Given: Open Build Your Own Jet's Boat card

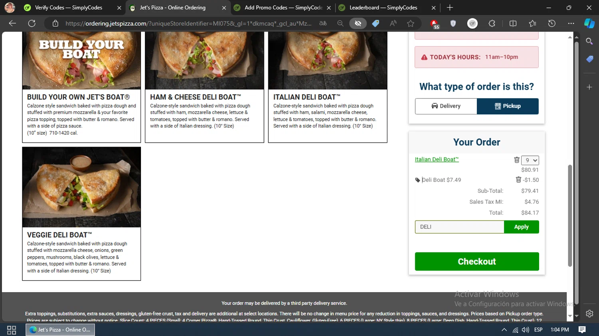Looking at the screenshot, I should [81, 87].
